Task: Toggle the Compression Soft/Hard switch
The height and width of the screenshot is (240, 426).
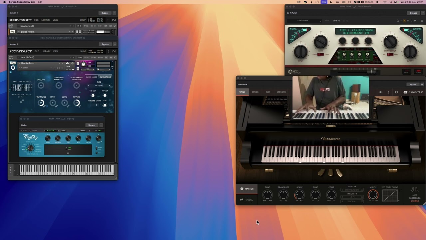Action: coord(390,54)
